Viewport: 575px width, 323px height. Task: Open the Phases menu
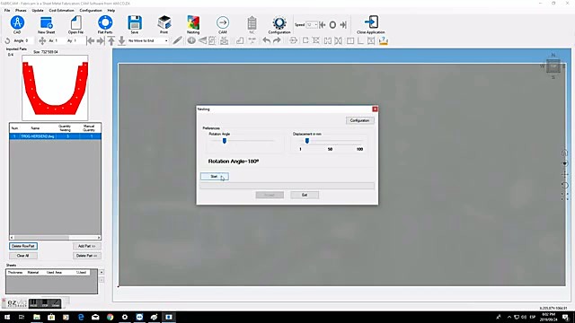(x=21, y=10)
